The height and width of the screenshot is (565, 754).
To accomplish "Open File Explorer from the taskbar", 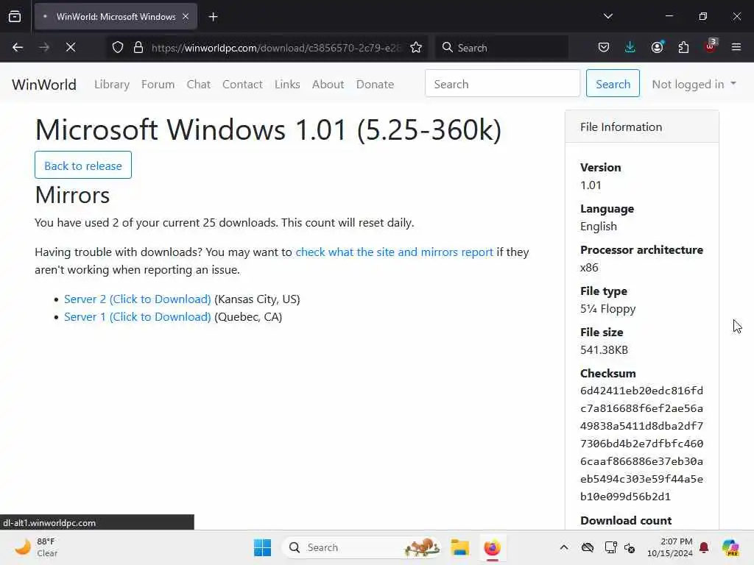I will pos(459,547).
